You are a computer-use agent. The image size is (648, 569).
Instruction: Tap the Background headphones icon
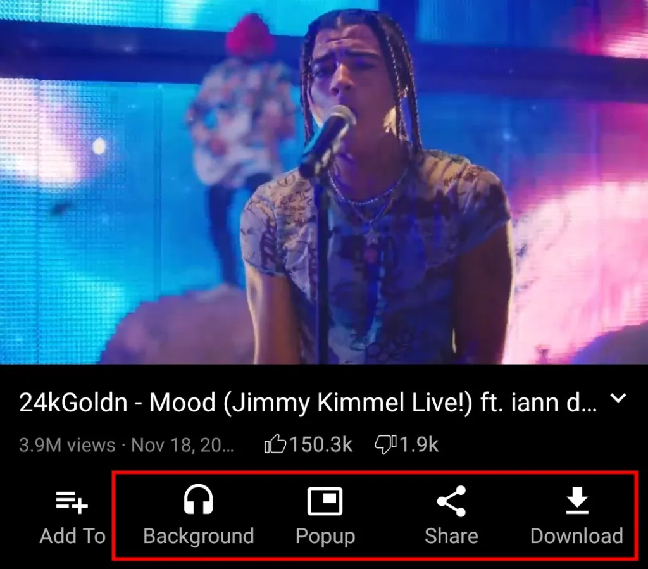tap(198, 499)
